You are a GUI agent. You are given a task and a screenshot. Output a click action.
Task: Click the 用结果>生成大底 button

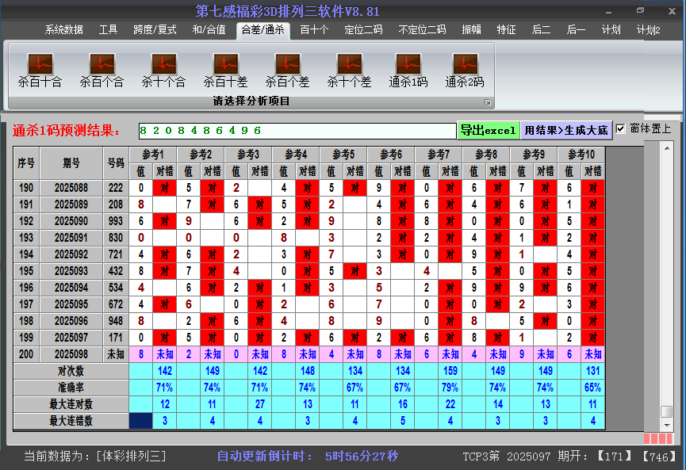pos(566,130)
